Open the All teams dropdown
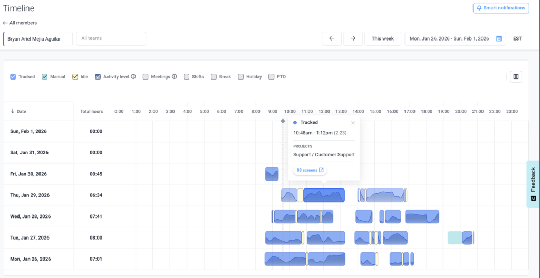The height and width of the screenshot is (278, 540). pyautogui.click(x=111, y=38)
